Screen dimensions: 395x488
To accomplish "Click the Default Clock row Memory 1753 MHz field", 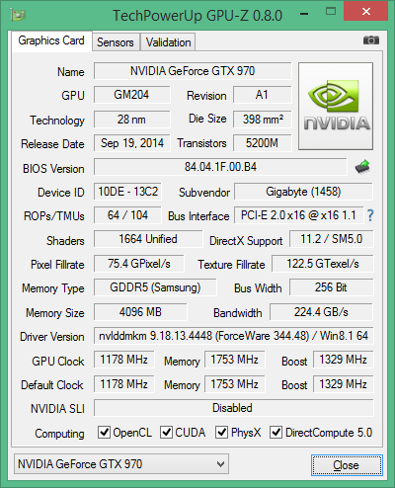I will tap(235, 384).
